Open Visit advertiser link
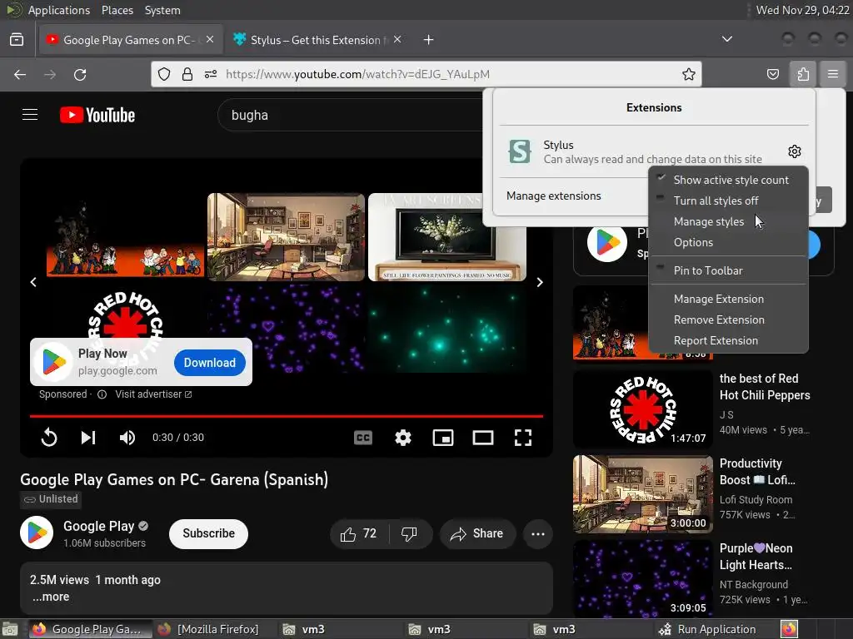Image resolution: width=853 pixels, height=639 pixels. 153,394
